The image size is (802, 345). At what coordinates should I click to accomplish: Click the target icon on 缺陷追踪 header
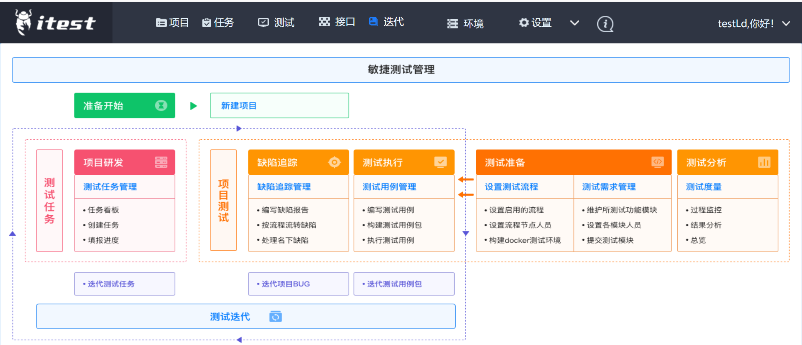(x=335, y=162)
